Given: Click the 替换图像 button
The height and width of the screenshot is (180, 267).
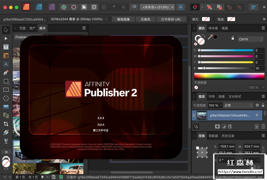Looking at the screenshot, I should [123, 19].
